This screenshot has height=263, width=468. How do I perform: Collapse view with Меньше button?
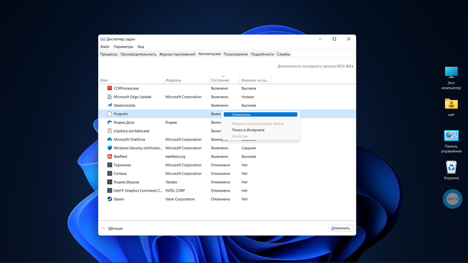112,228
